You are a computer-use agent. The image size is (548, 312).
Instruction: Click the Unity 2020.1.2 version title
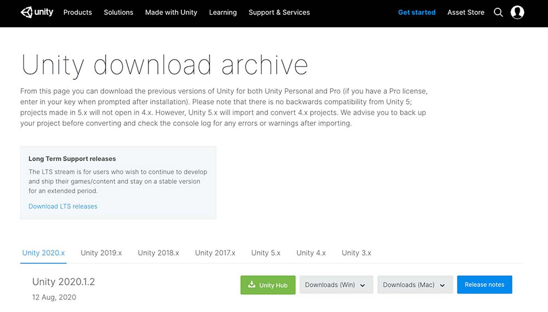tap(64, 282)
